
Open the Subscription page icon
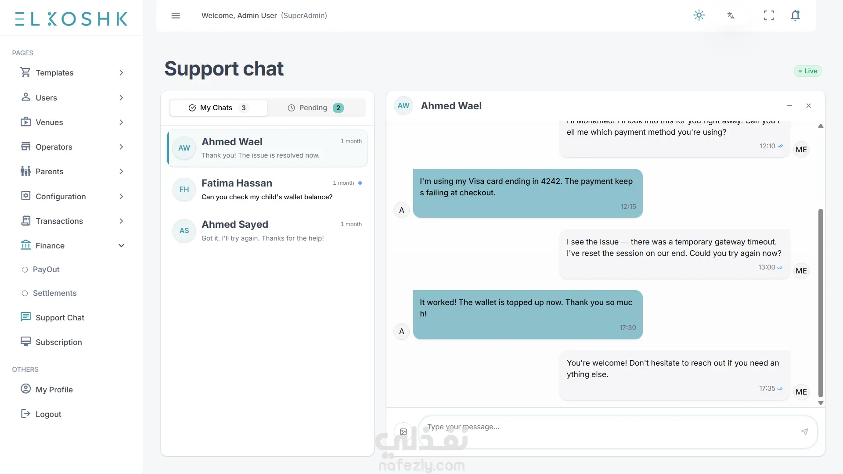click(x=26, y=341)
